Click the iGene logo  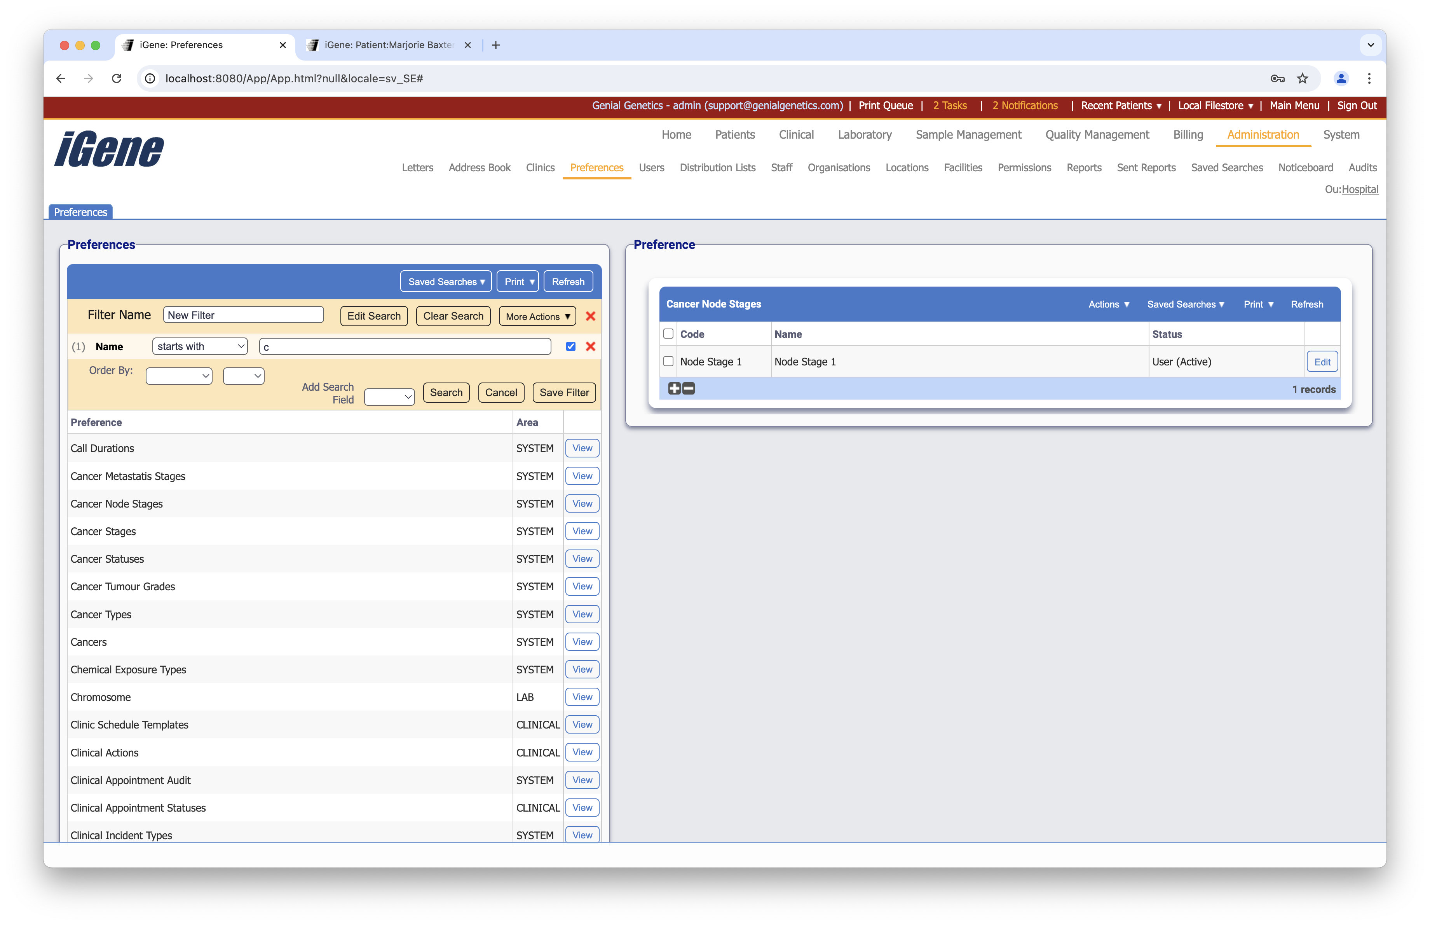click(109, 149)
